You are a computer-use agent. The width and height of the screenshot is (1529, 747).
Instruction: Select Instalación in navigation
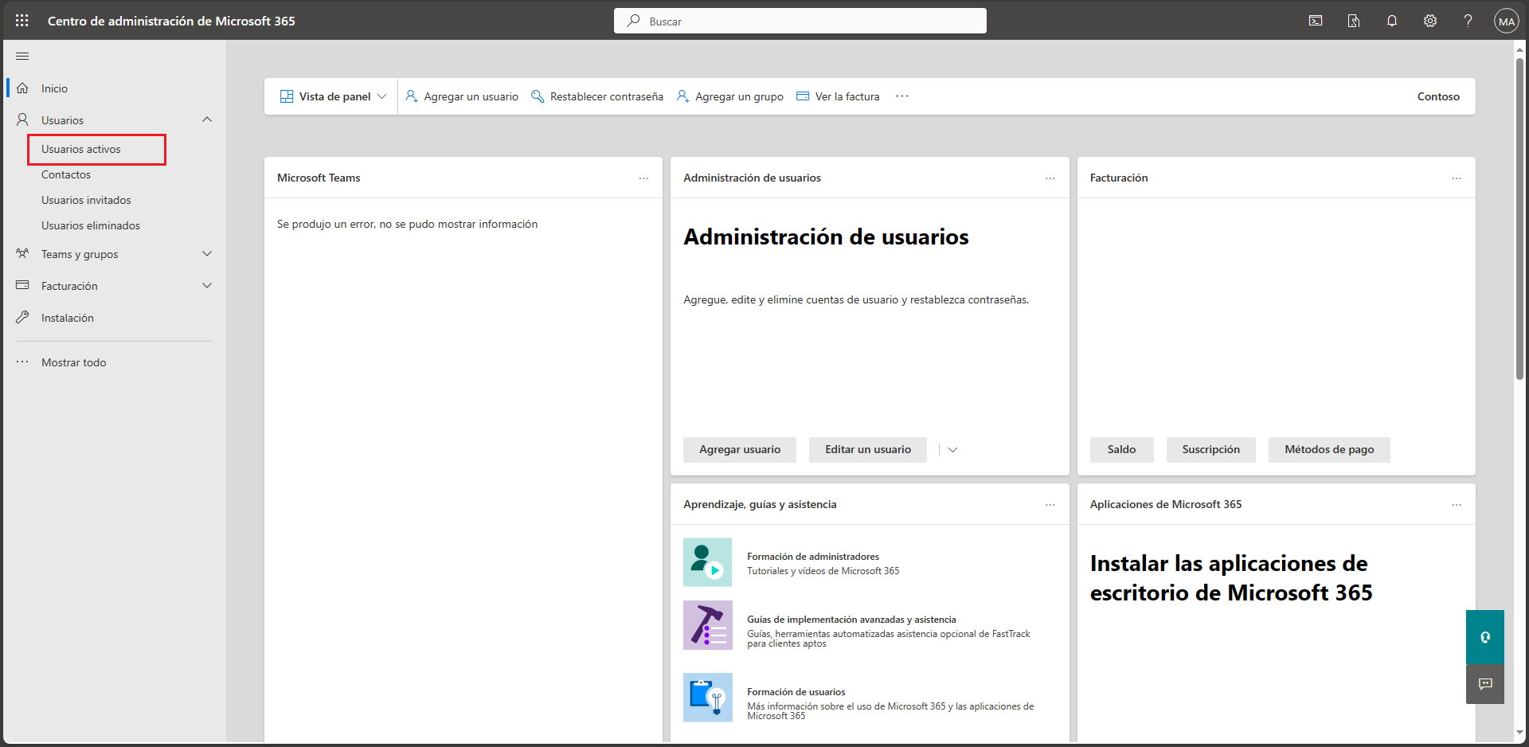pyautogui.click(x=68, y=318)
